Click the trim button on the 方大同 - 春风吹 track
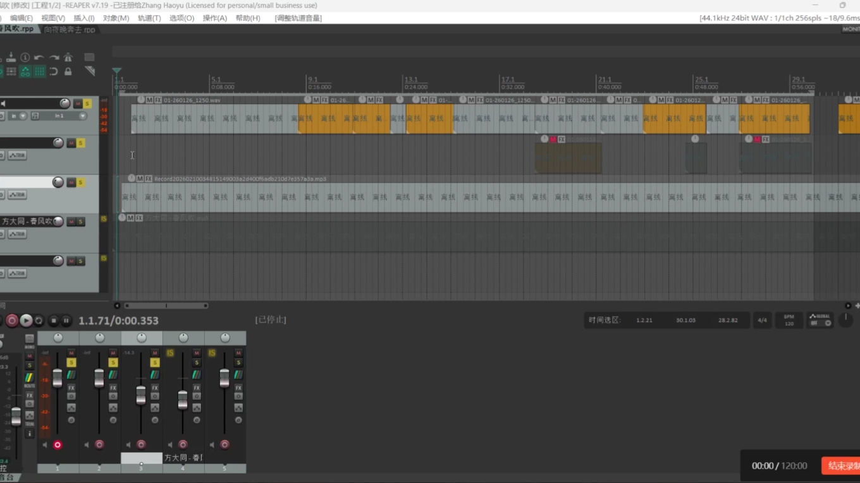This screenshot has height=483, width=860. coord(17,234)
